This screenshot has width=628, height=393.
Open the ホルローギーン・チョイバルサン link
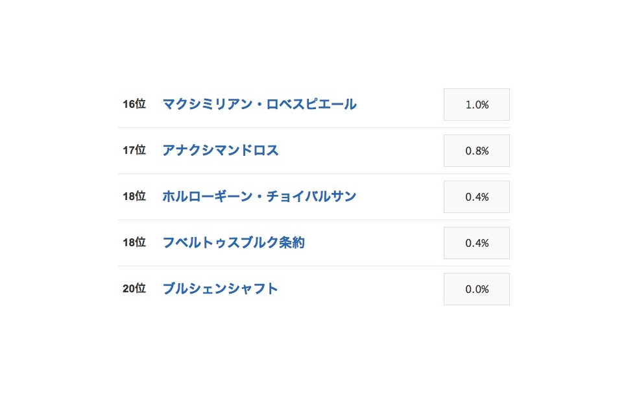pyautogui.click(x=259, y=197)
